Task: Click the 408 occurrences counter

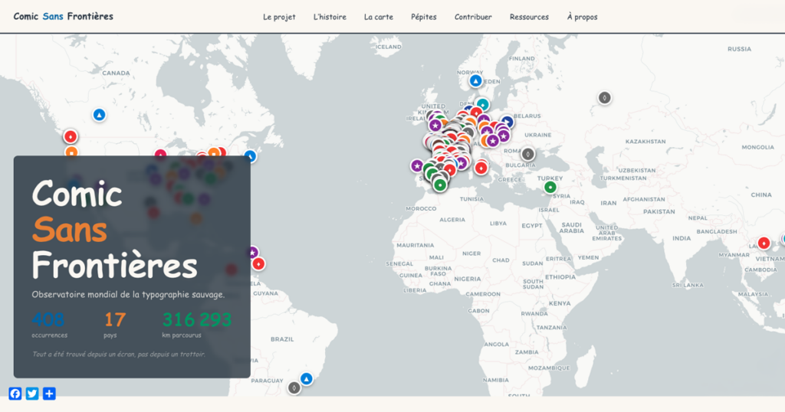Action: click(x=48, y=319)
